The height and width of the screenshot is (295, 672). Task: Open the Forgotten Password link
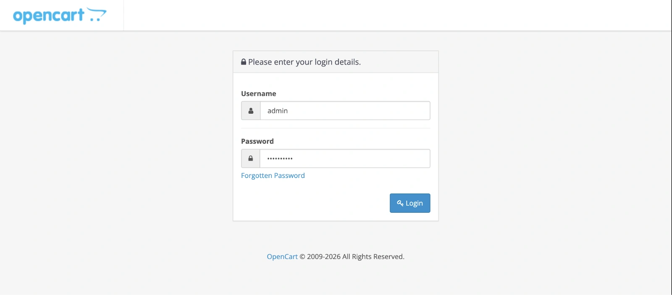click(273, 175)
